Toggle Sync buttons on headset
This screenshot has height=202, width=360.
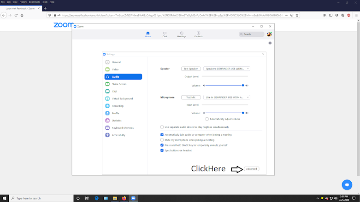[162, 150]
